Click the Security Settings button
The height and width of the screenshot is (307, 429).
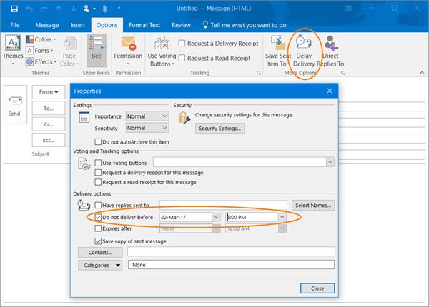220,128
